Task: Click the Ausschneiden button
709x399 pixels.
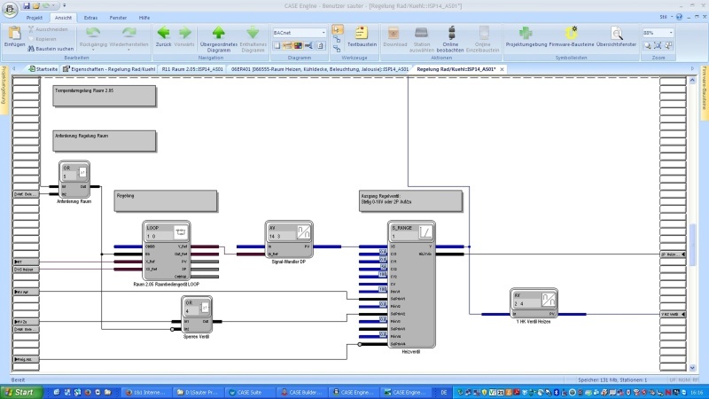Action: tap(48, 29)
